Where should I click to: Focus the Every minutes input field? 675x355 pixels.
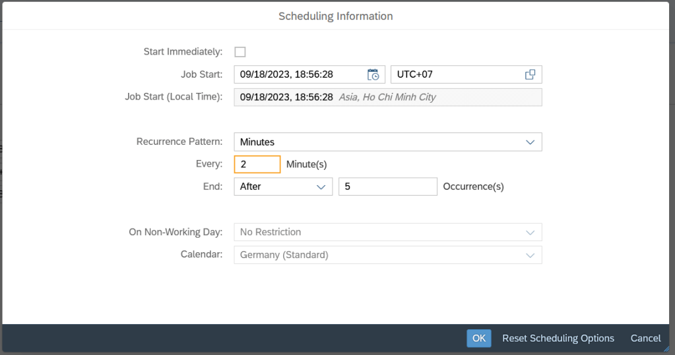[257, 165]
